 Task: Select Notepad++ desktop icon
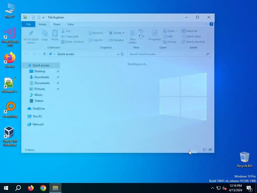click(10, 85)
